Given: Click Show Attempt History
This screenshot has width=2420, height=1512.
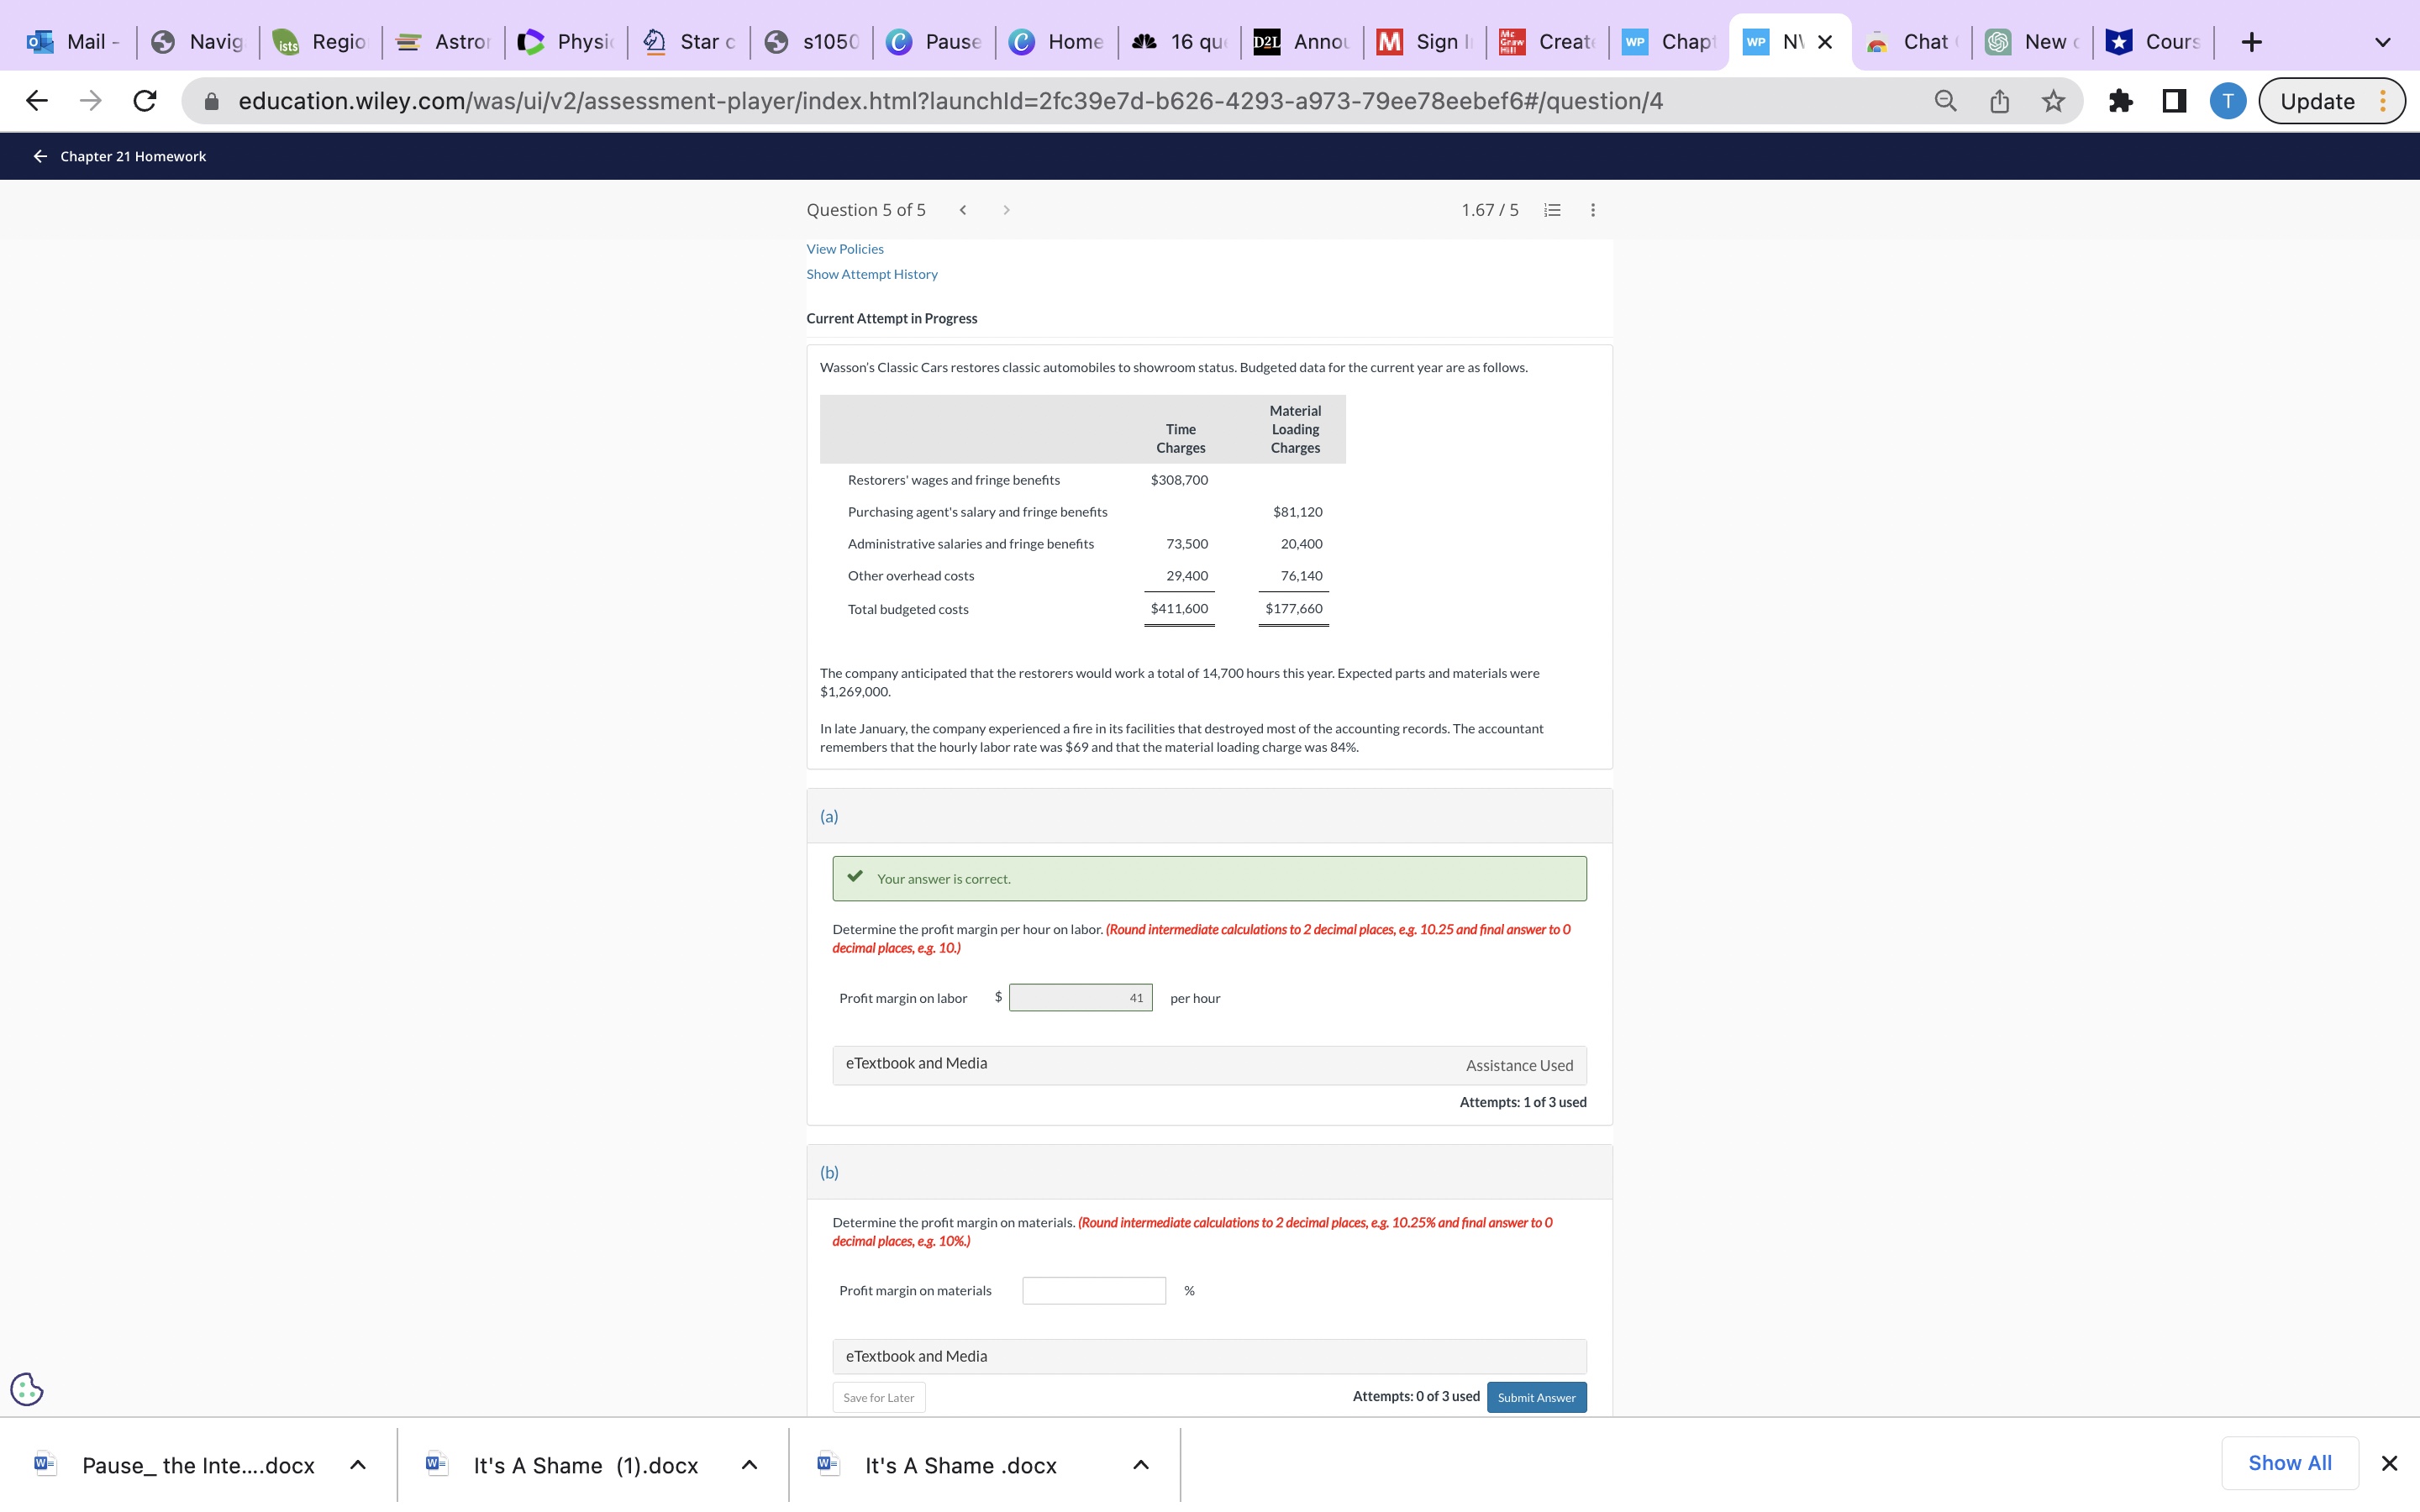Looking at the screenshot, I should pyautogui.click(x=871, y=273).
